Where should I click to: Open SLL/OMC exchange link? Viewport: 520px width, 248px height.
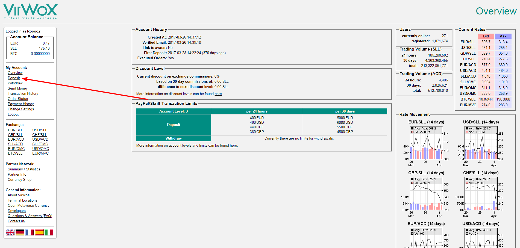coord(40,144)
